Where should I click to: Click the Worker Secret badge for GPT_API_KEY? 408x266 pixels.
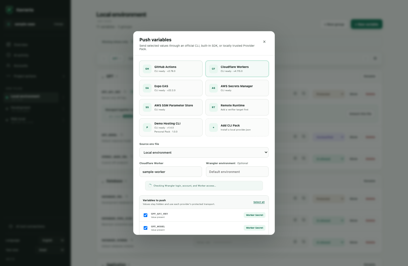point(254,215)
